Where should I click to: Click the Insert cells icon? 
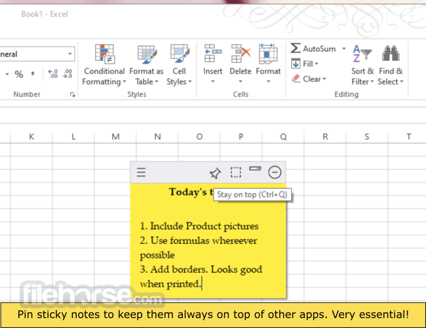(213, 53)
